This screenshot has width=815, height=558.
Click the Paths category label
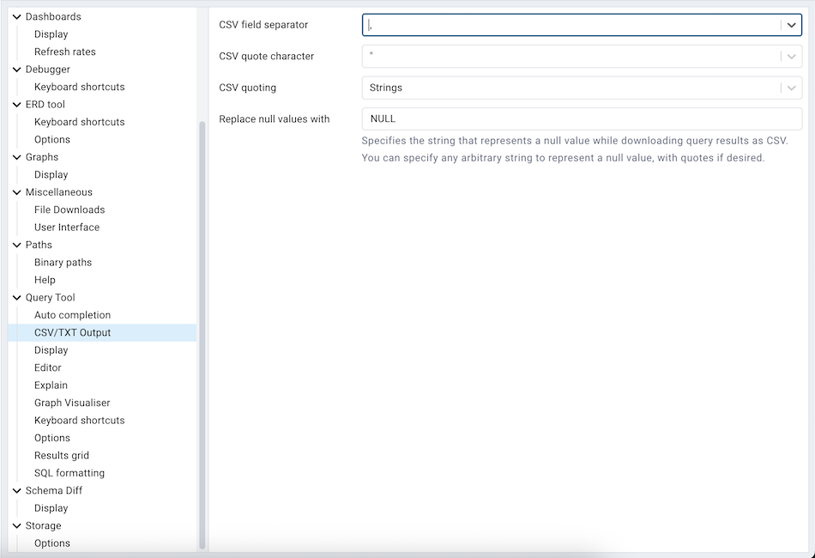[x=39, y=245]
